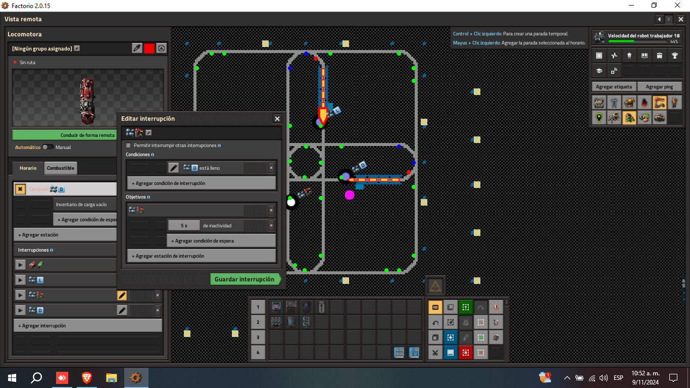Edit the 5 s inactivity value
The image size is (690, 388).
pyautogui.click(x=183, y=225)
